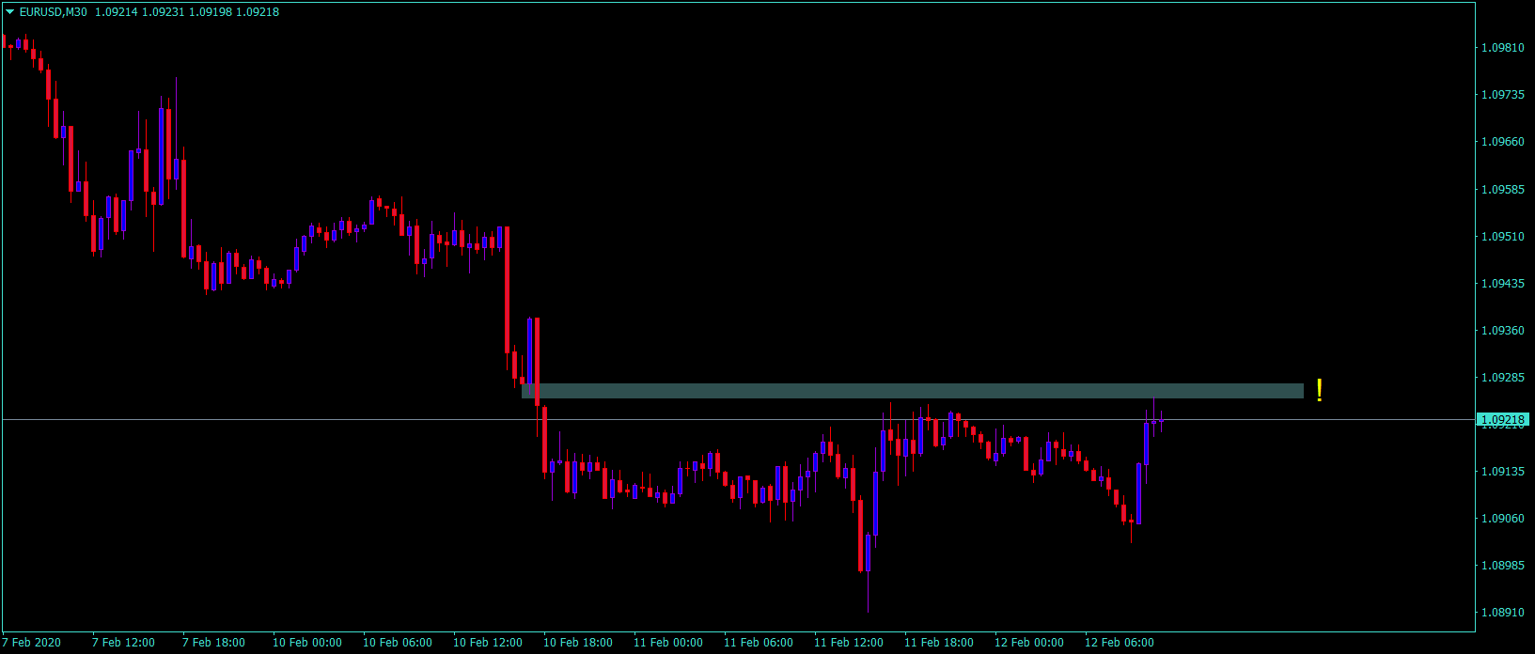The width and height of the screenshot is (1535, 654).
Task: Click the low value 1.09198 in chart header
Action: (210, 12)
